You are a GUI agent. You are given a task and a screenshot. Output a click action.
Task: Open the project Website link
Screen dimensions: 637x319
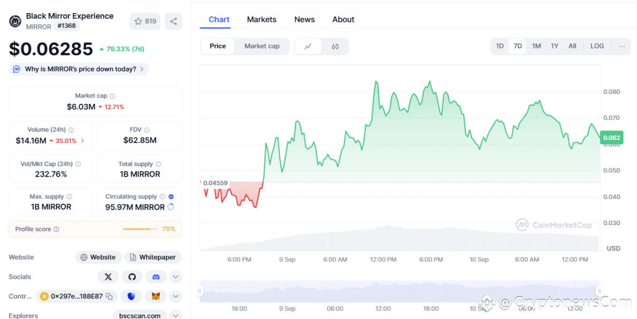point(98,257)
